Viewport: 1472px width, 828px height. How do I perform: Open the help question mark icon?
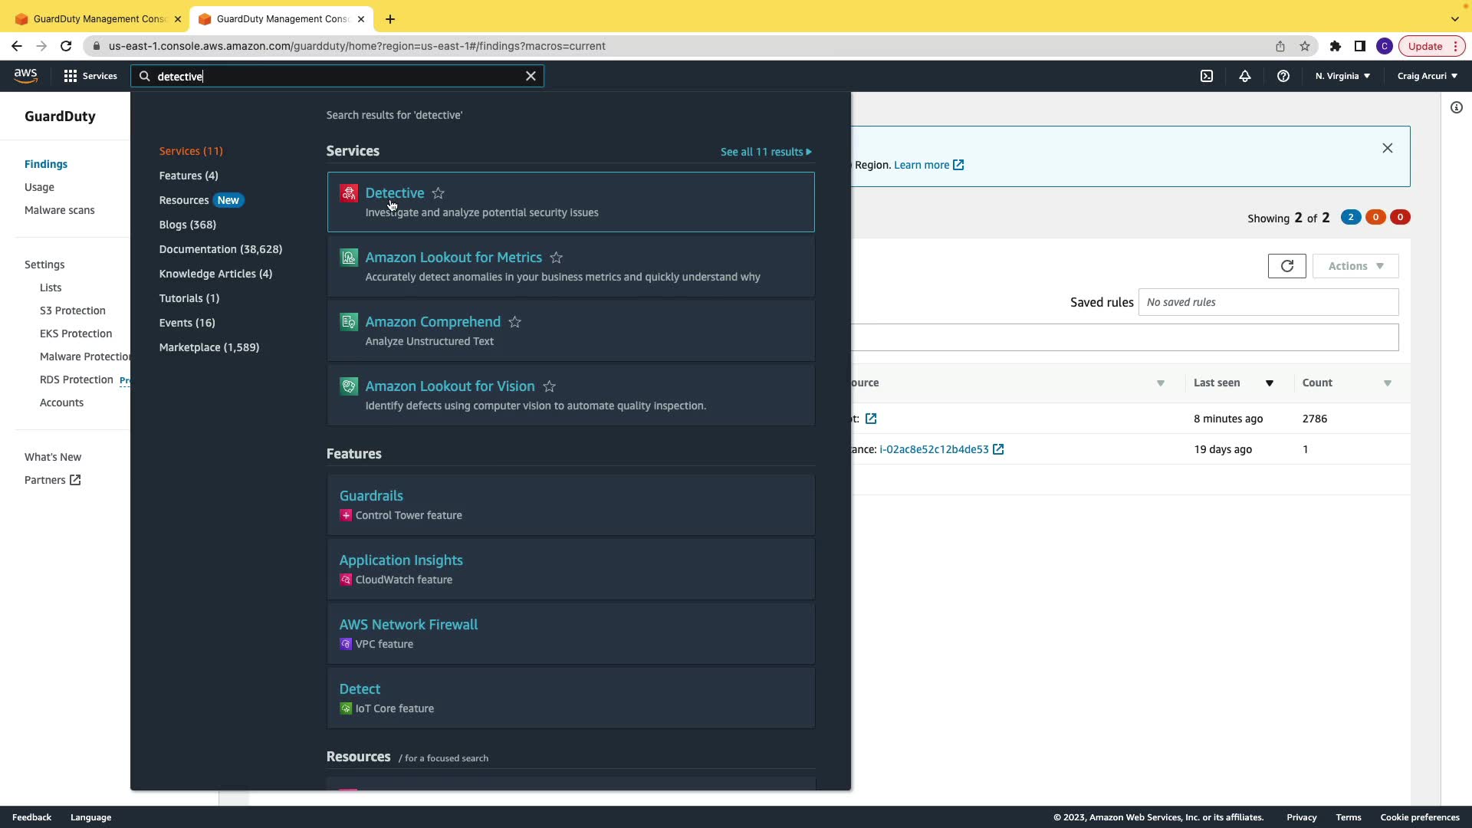coord(1283,76)
